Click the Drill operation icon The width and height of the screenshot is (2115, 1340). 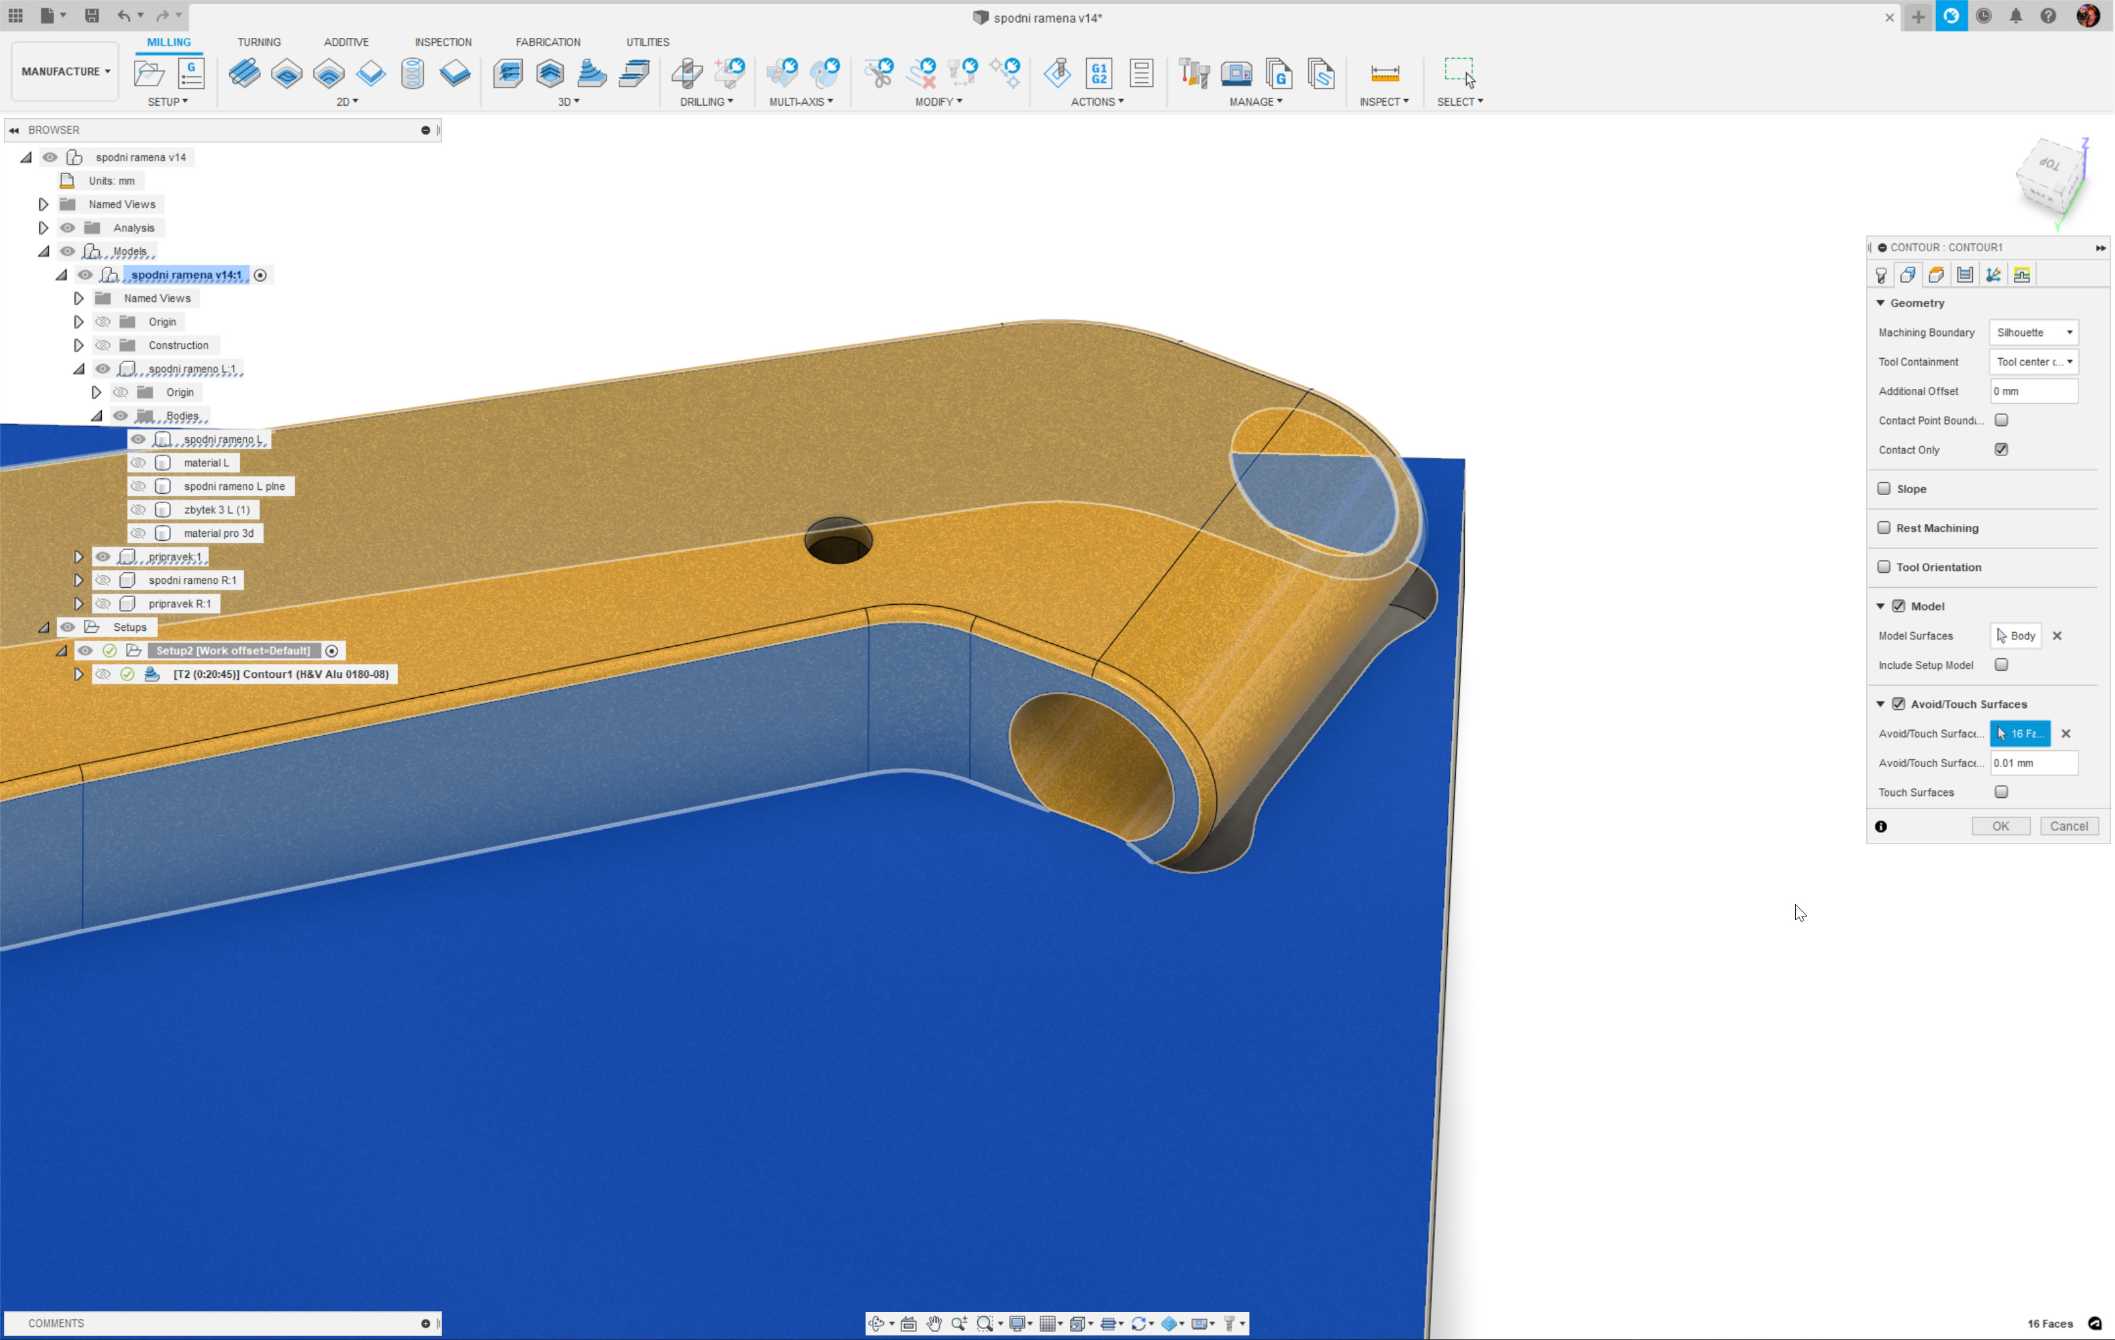pyautogui.click(x=688, y=74)
